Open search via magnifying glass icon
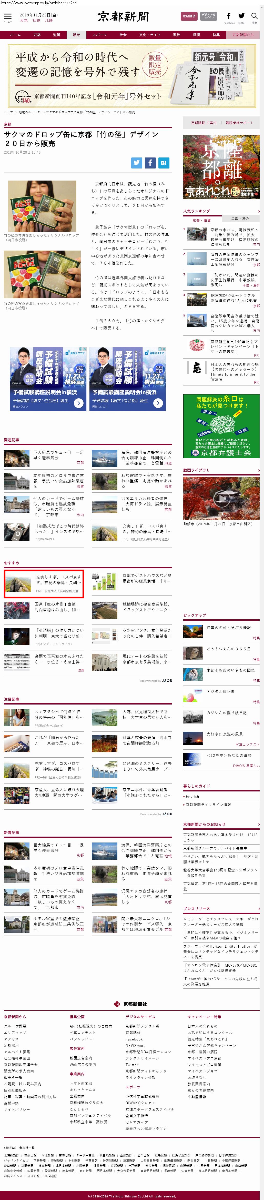This screenshot has height=1200, width=264. coord(254,16)
